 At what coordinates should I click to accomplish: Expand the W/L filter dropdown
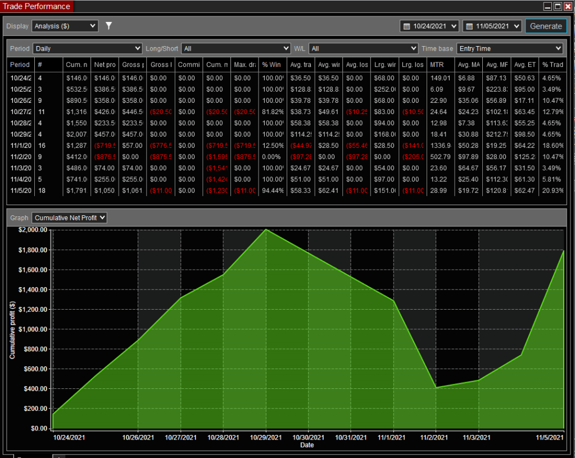(x=363, y=49)
